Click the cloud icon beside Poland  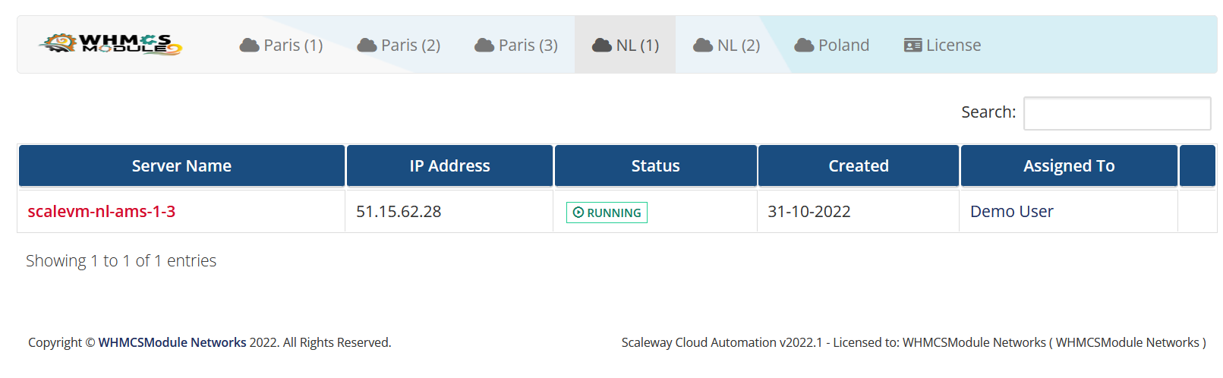(x=805, y=46)
